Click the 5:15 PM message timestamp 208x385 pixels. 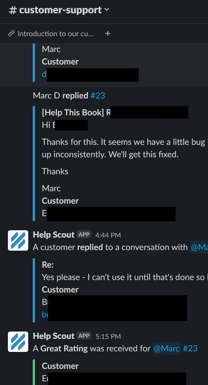108,336
